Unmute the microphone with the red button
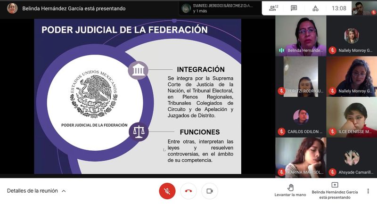377x204 pixels. (167, 191)
